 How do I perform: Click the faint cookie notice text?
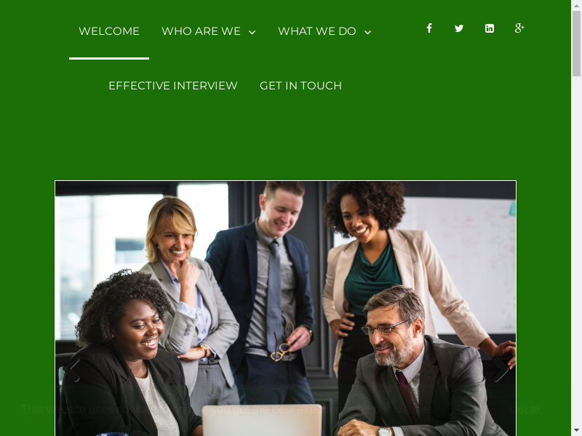tap(227, 410)
